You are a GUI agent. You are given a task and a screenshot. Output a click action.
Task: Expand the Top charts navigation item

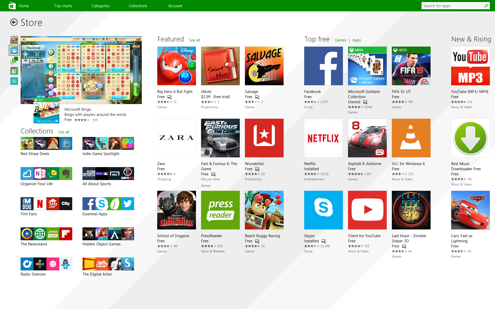(x=62, y=5)
